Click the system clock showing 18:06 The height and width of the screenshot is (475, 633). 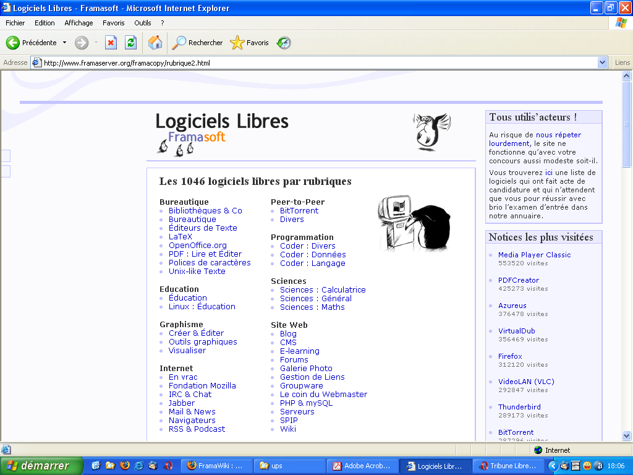click(x=616, y=466)
